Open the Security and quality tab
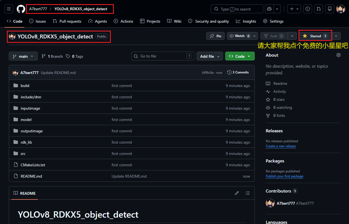349x224 pixels. point(208,21)
